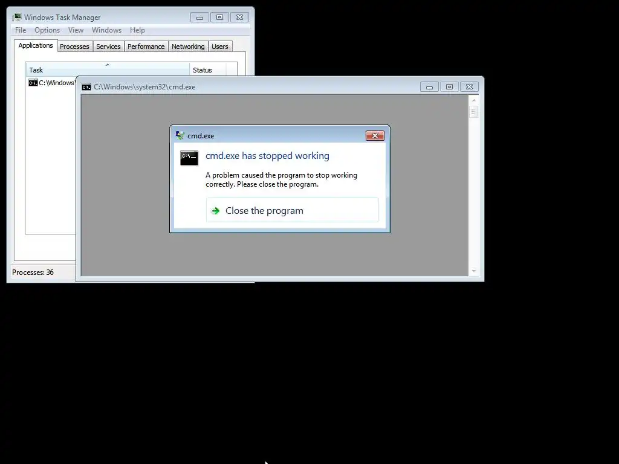Click scroll up arrow in cmd window
The width and height of the screenshot is (619, 464).
coord(474,100)
